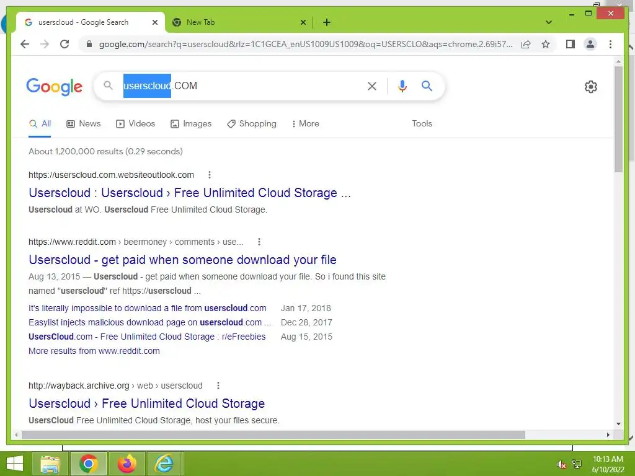Open File Explorer from the taskbar

click(50, 464)
